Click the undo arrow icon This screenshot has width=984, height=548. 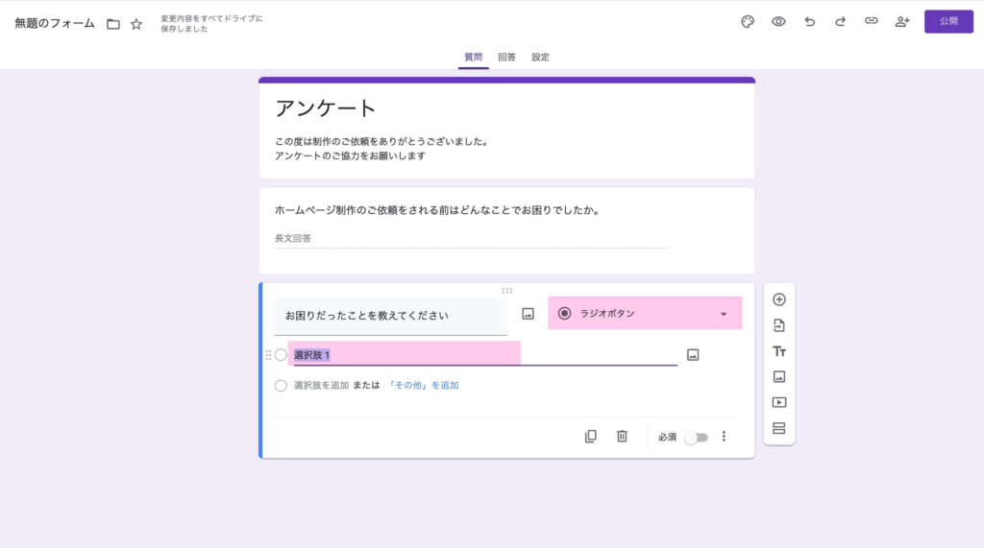pos(809,22)
